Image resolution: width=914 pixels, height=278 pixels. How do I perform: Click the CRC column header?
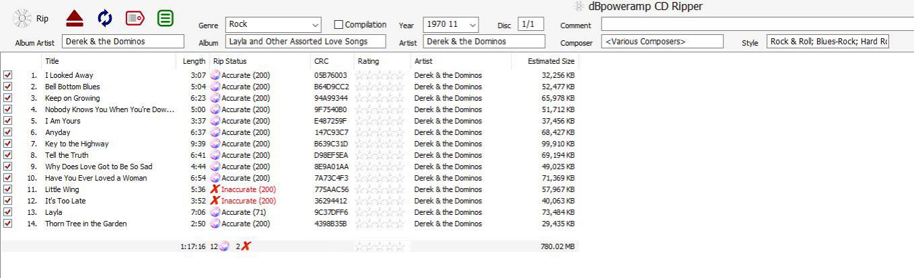point(321,61)
